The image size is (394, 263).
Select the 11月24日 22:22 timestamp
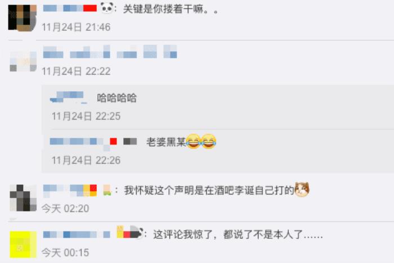pyautogui.click(x=76, y=71)
